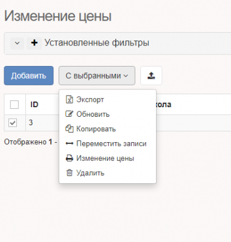This screenshot has height=242, width=231.
Task: Click the Export spreadsheet icon
Action: coord(70,99)
